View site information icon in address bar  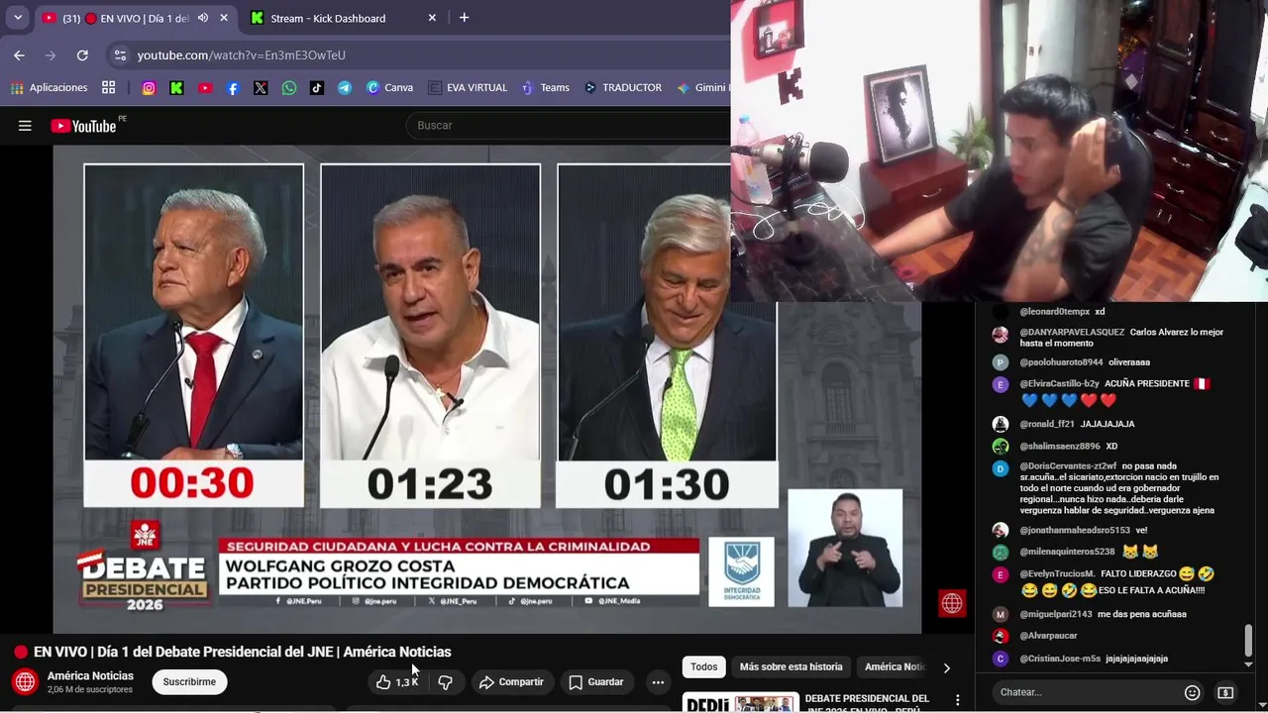coord(120,55)
